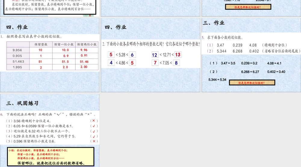Click the answer 4.08 ≈ 4.1
Viewport: 301px width, 167px height.
tap(274, 63)
